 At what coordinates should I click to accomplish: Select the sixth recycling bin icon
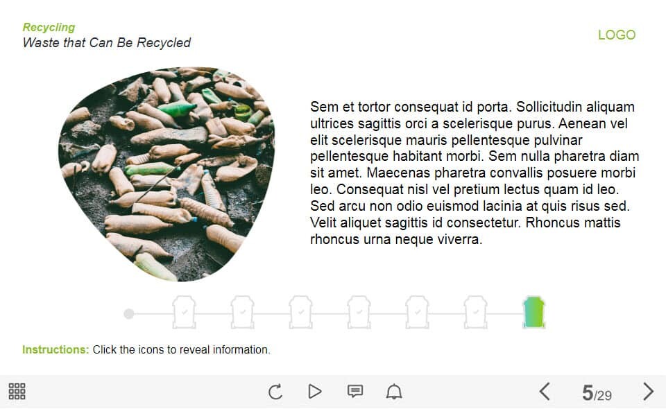(x=475, y=313)
